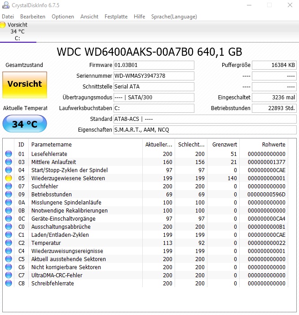This screenshot has width=299, height=315.
Task: Open the Bearbeiten menu
Action: (x=33, y=17)
